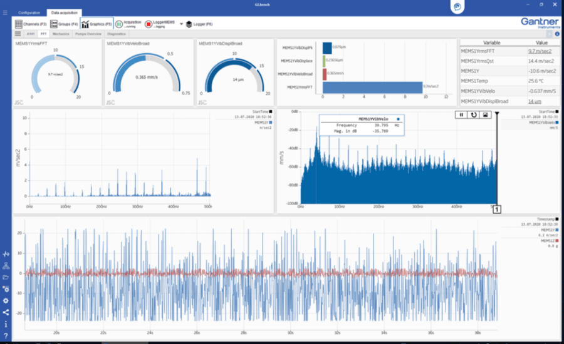Open the gear settings icon in sidebar
The height and width of the screenshot is (344, 564).
[6, 301]
